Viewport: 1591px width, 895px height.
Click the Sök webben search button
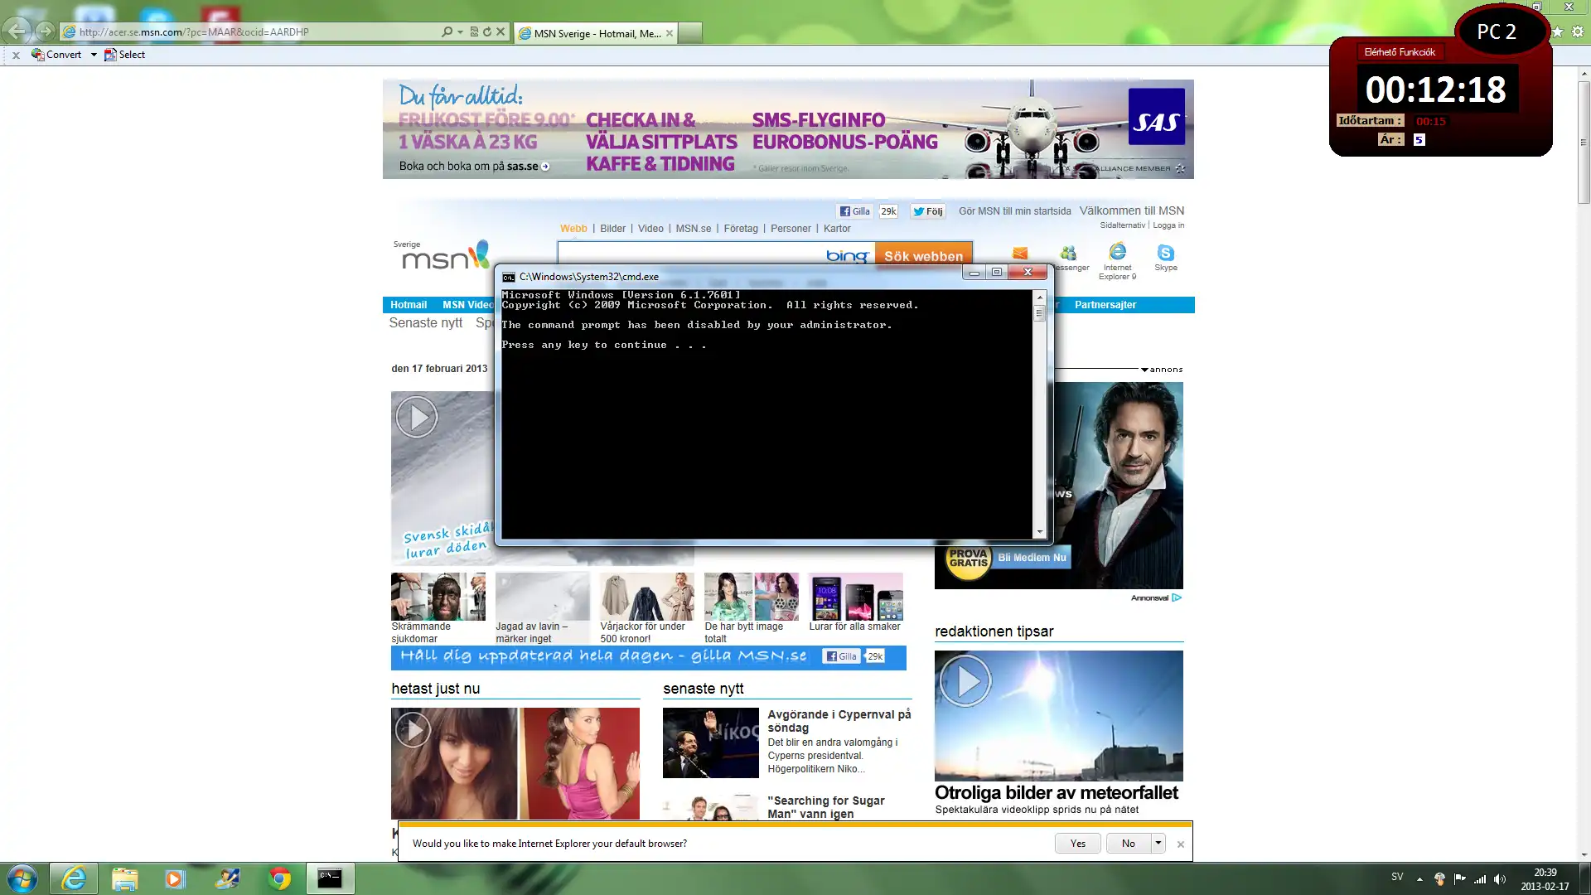(x=923, y=255)
